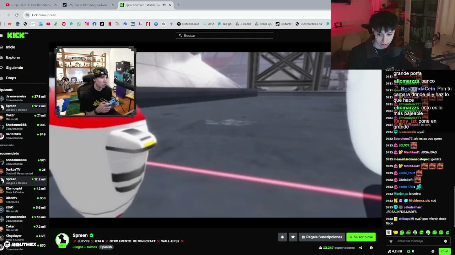The height and width of the screenshot is (255, 455).
Task: Open DarkozTV channel in recommended list
Action: [23, 171]
